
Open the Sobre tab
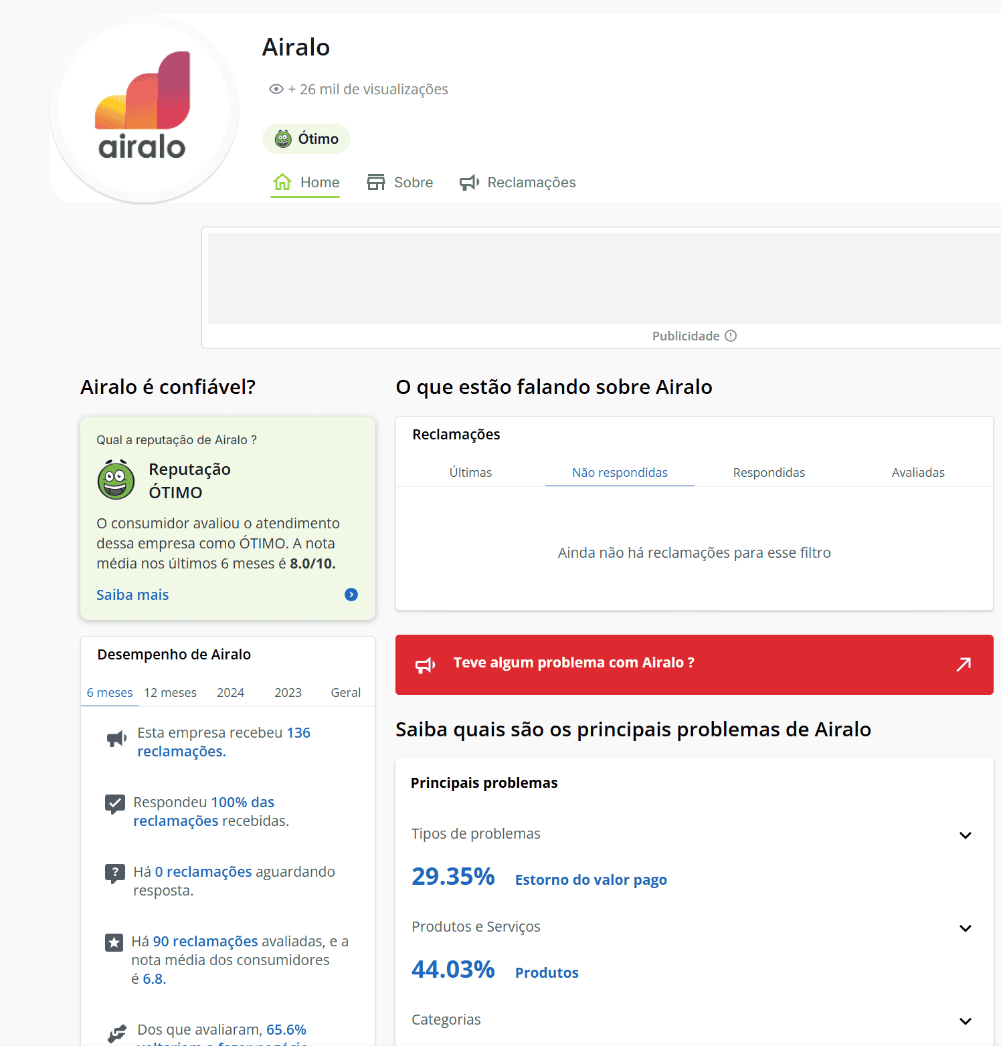click(x=400, y=182)
